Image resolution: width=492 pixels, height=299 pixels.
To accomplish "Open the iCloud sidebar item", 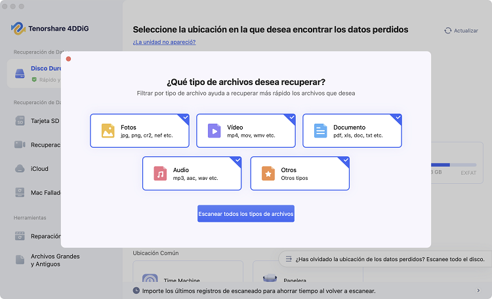I will (x=35, y=169).
